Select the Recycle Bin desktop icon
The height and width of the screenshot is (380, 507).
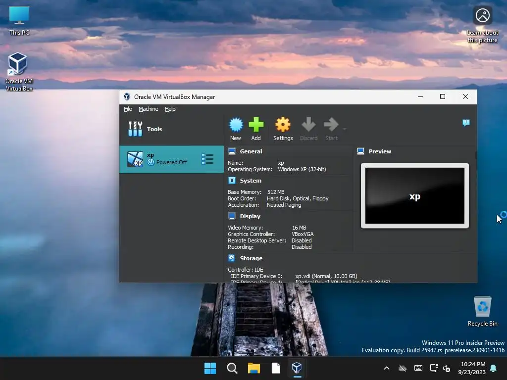482,311
